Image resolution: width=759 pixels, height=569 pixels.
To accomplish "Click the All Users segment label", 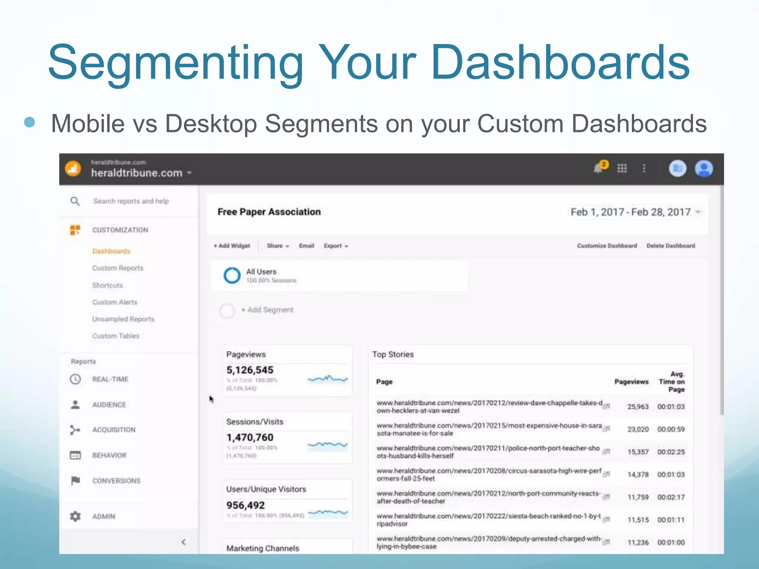I will (x=261, y=272).
